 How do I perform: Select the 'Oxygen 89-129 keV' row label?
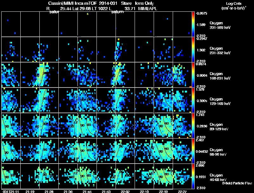point(219,127)
